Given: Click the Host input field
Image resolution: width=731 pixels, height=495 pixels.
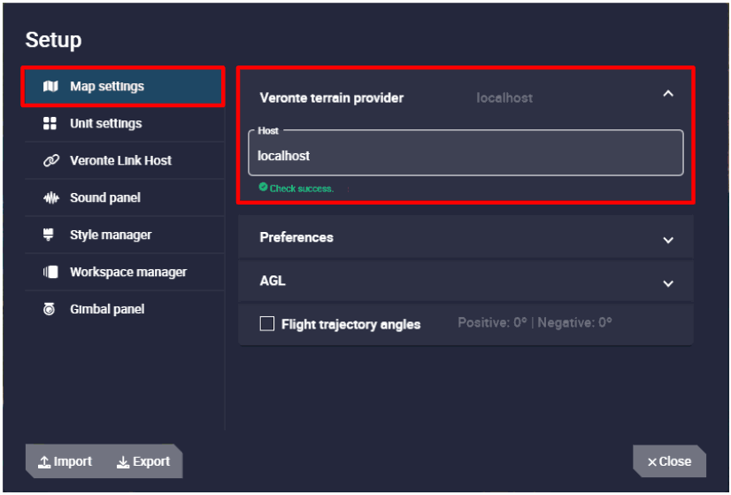Looking at the screenshot, I should pos(466,156).
